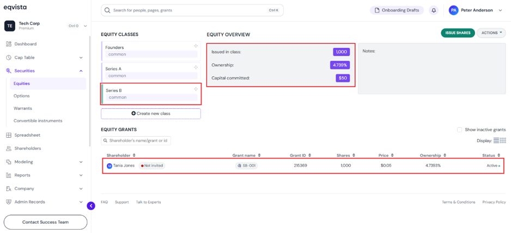Open Tech Corp company switcher chevron
This screenshot has width=511, height=233.
point(86,26)
